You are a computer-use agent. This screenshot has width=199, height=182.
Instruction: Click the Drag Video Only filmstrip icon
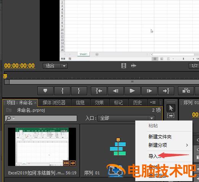(124, 66)
